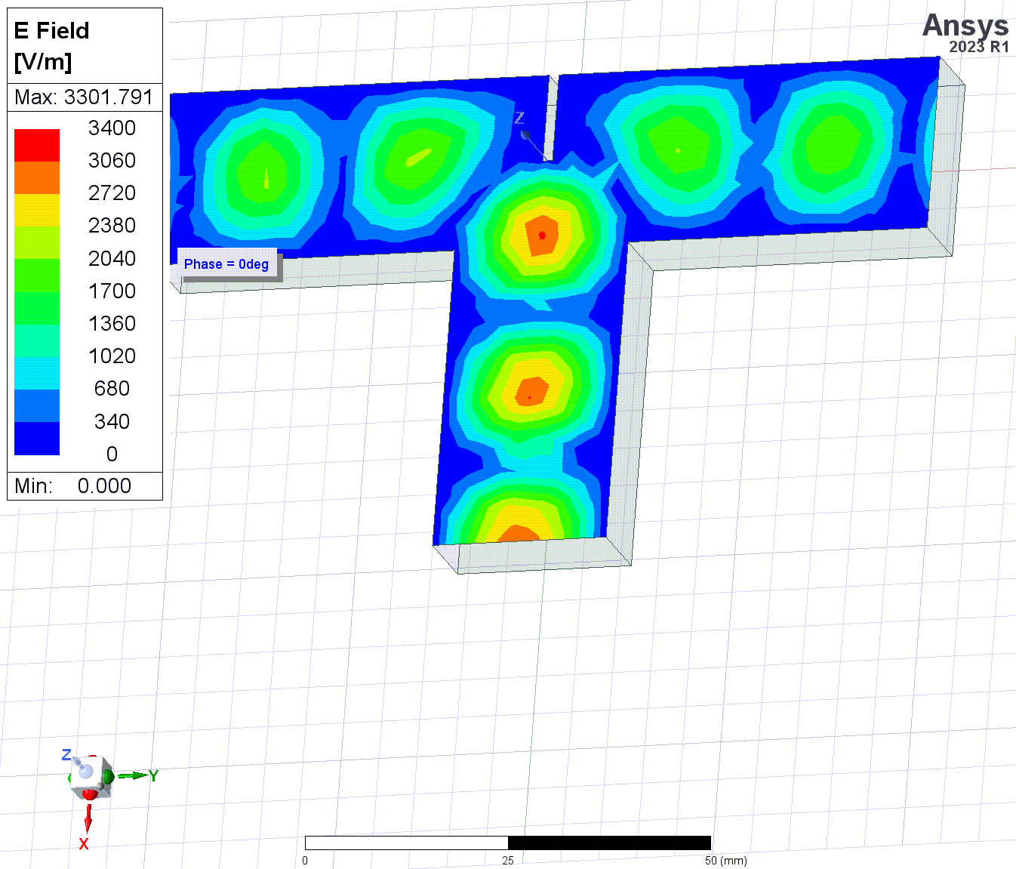Image resolution: width=1016 pixels, height=869 pixels.
Task: Click the green Y axis arrow of the orientation triad
Action: click(132, 775)
